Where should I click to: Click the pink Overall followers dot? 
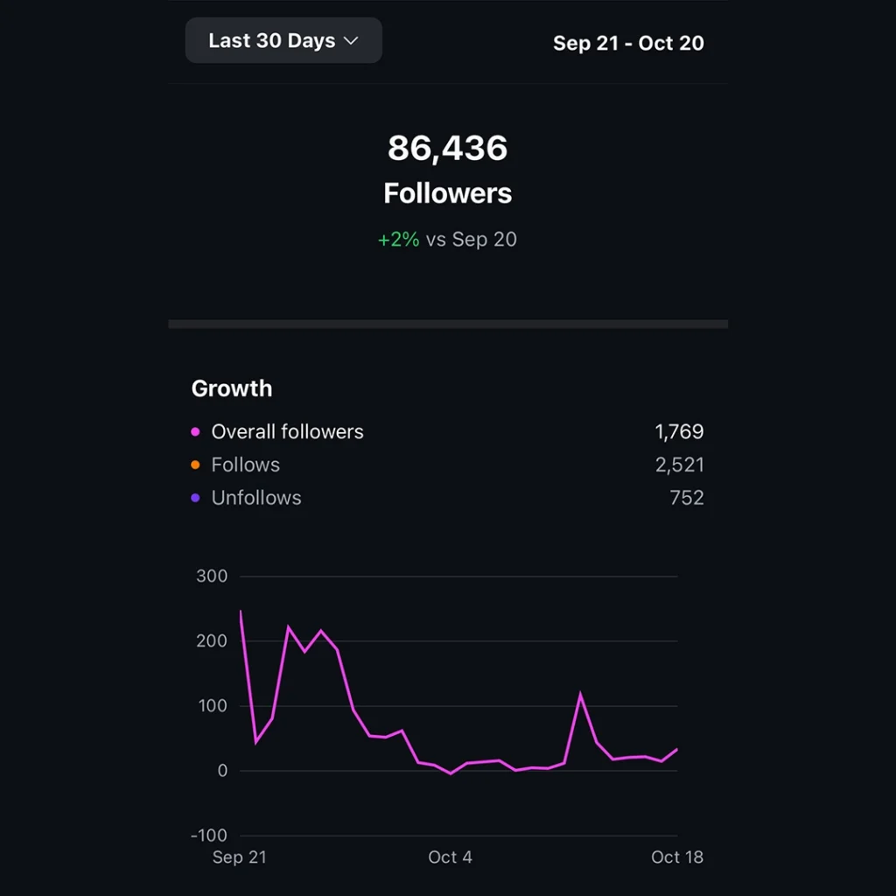pyautogui.click(x=195, y=432)
